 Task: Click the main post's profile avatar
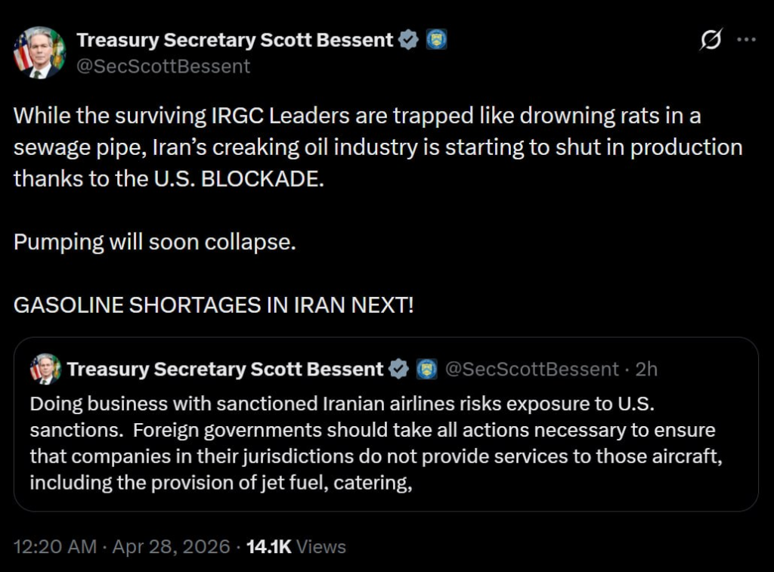point(39,52)
